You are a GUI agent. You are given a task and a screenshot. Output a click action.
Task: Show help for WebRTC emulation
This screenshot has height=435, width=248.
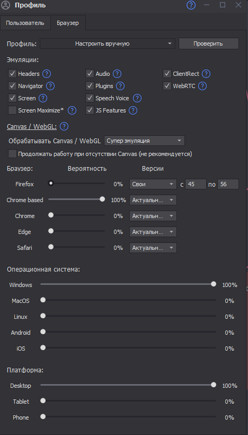(202, 86)
